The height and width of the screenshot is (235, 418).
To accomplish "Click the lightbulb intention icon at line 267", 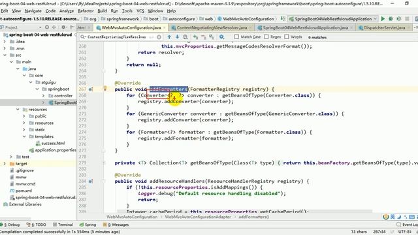I will coord(105,88).
